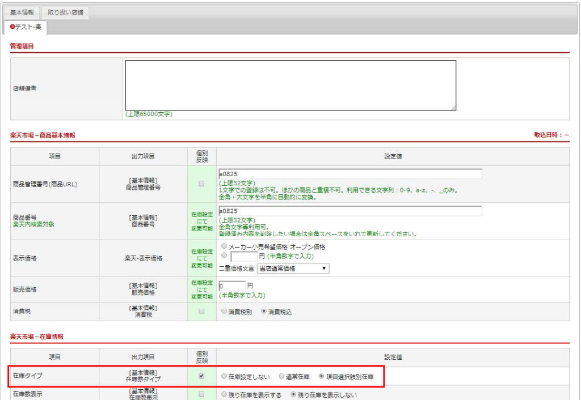Open the 取り扱い店舗 tab
The height and width of the screenshot is (400, 581).
(65, 12)
